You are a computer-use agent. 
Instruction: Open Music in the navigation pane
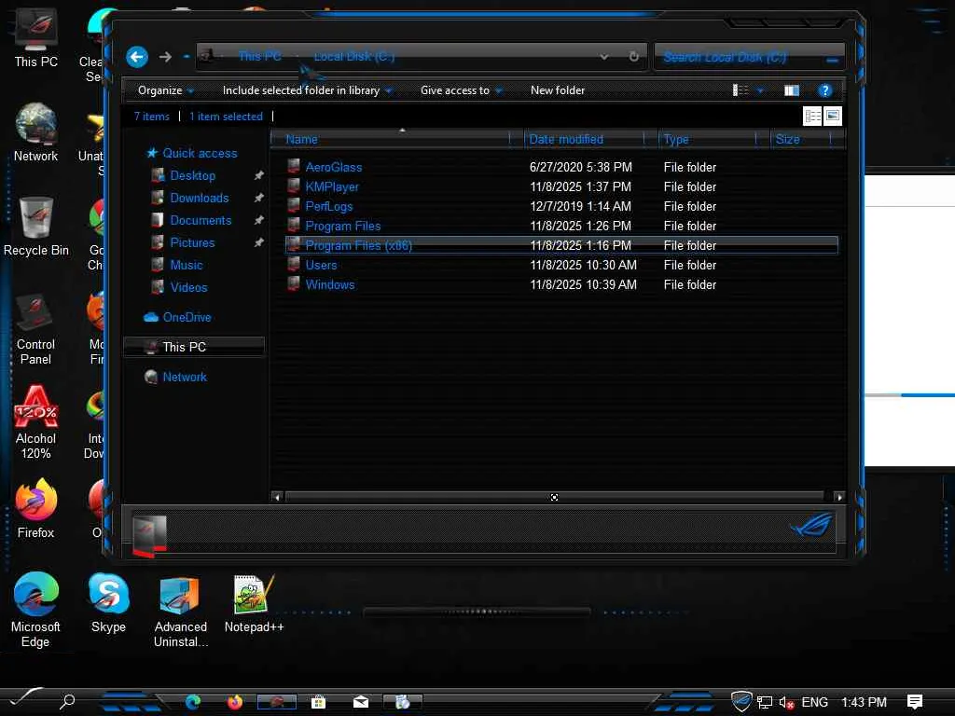coord(186,265)
